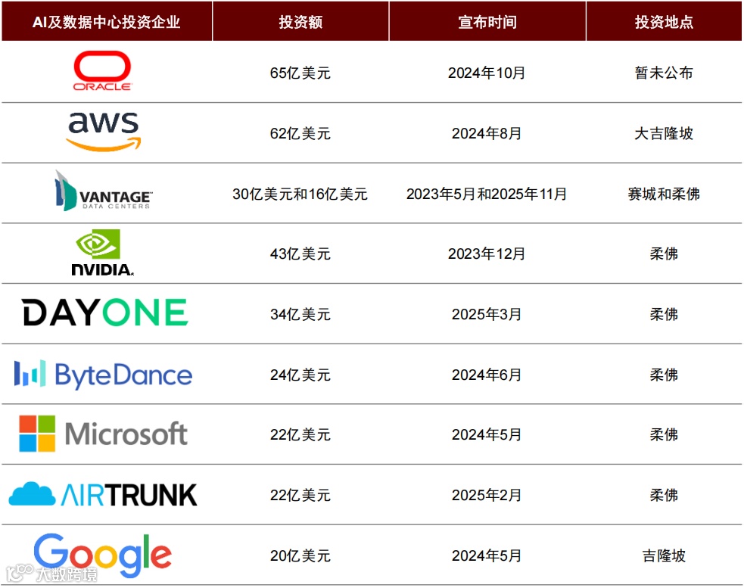Click the 62亿美元 cell
The height and width of the screenshot is (588, 744).
pyautogui.click(x=300, y=133)
